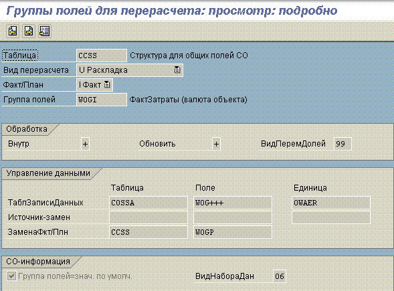Click empty Источник-замен table field
The image size is (394, 291).
tap(149, 217)
